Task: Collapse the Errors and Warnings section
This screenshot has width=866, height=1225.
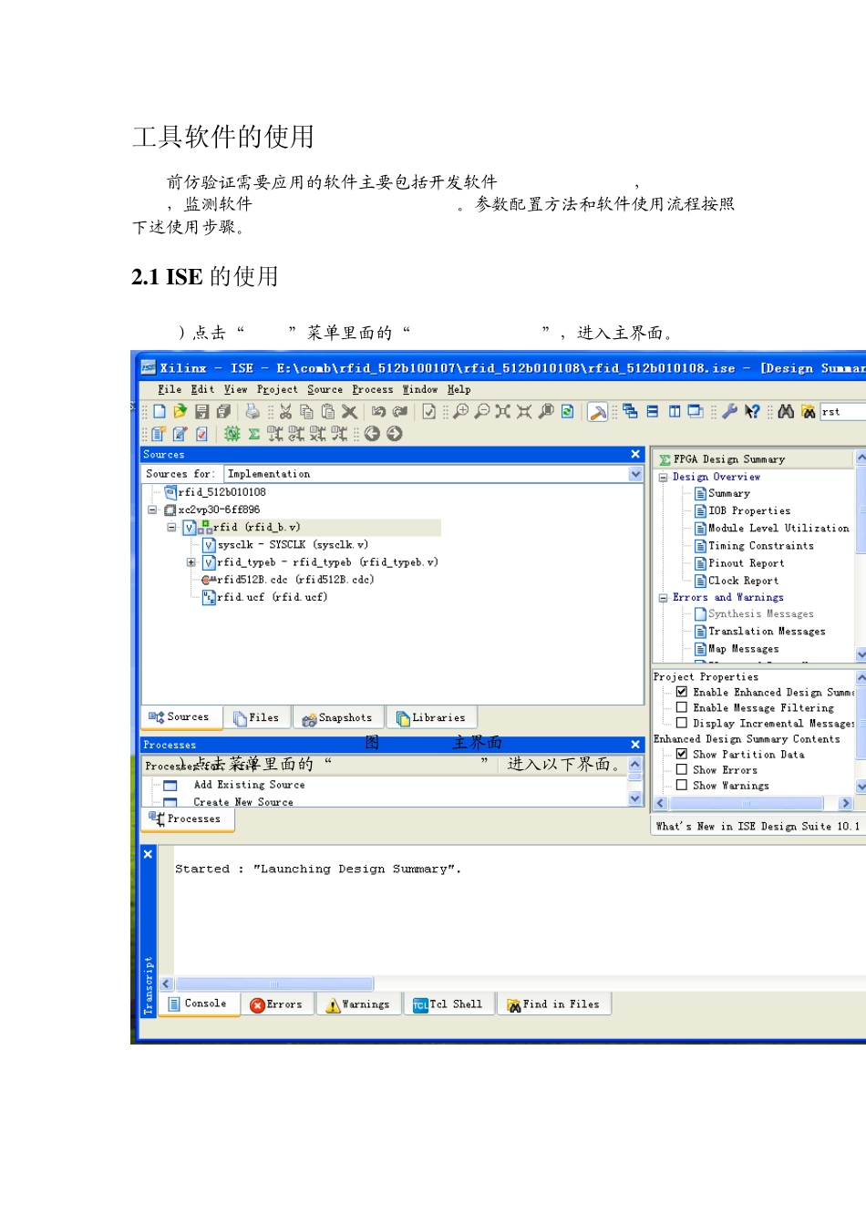Action: (x=664, y=598)
